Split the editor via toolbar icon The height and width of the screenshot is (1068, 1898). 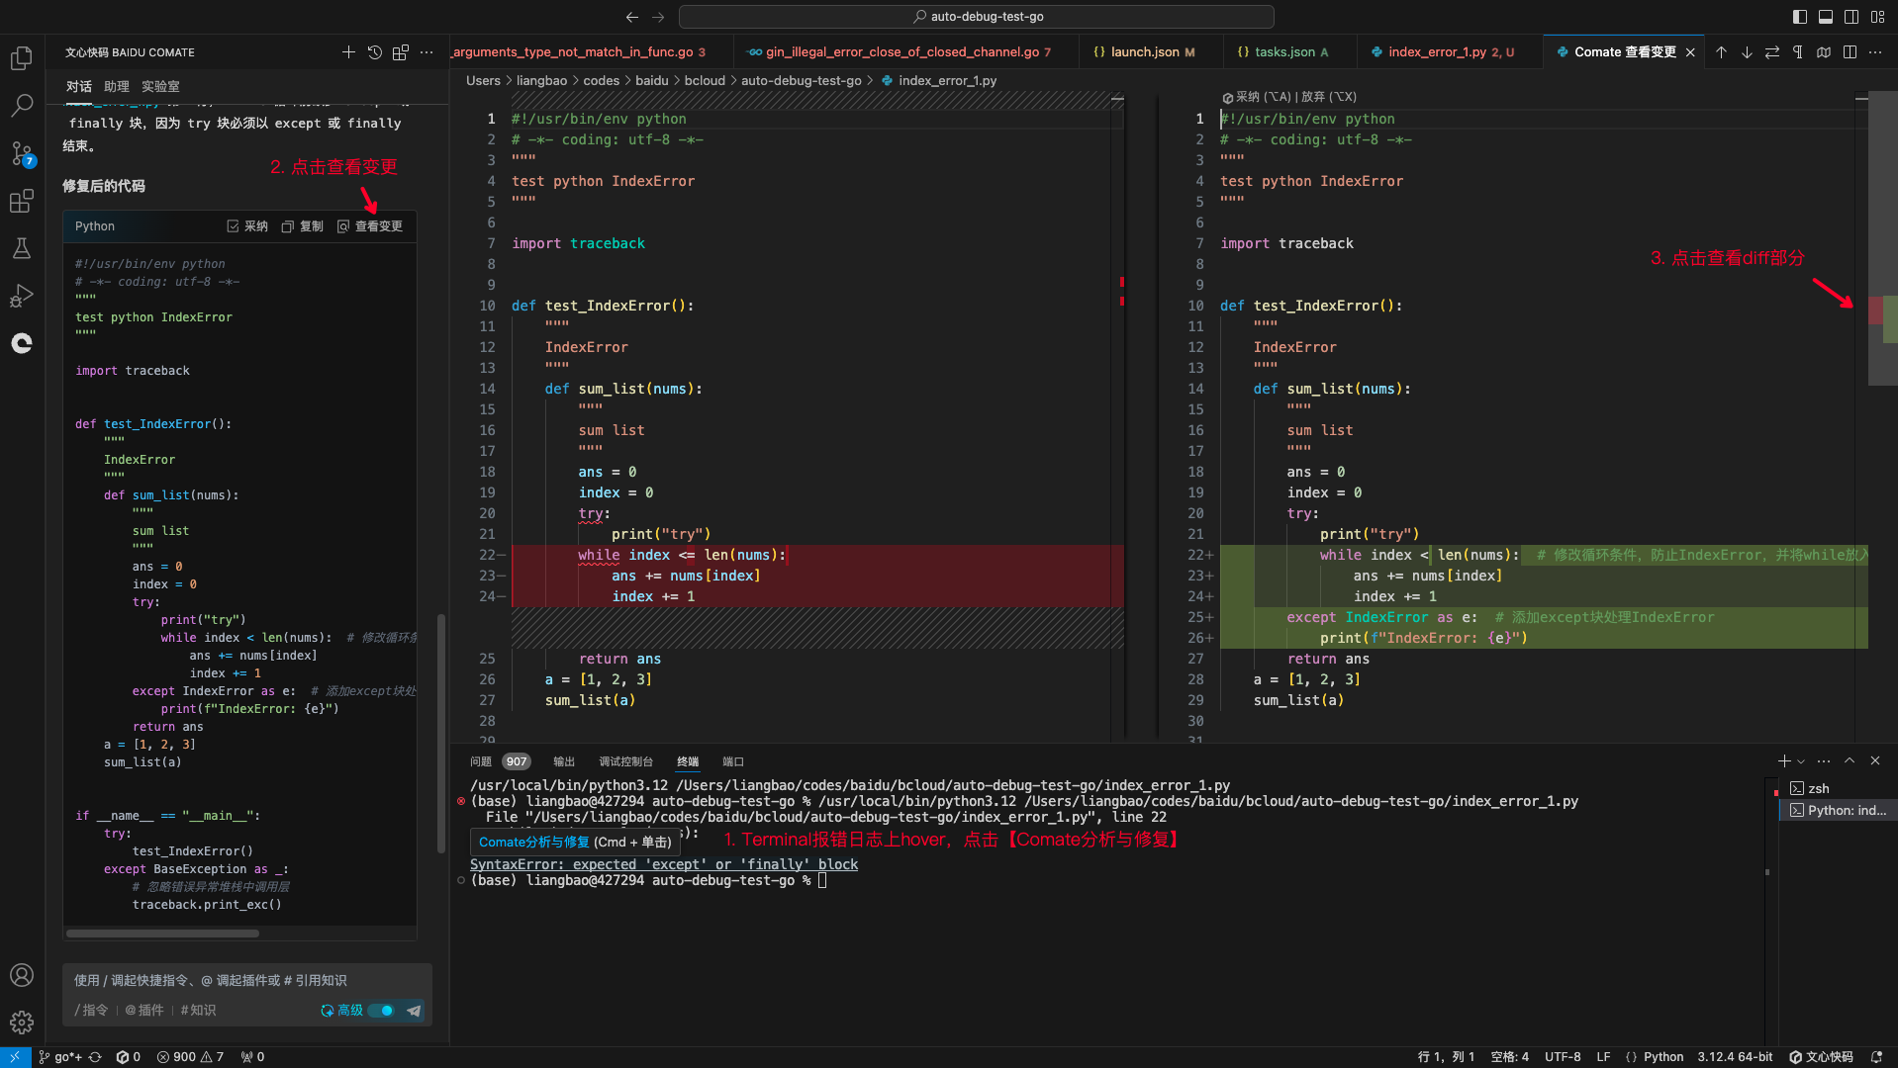[1850, 52]
